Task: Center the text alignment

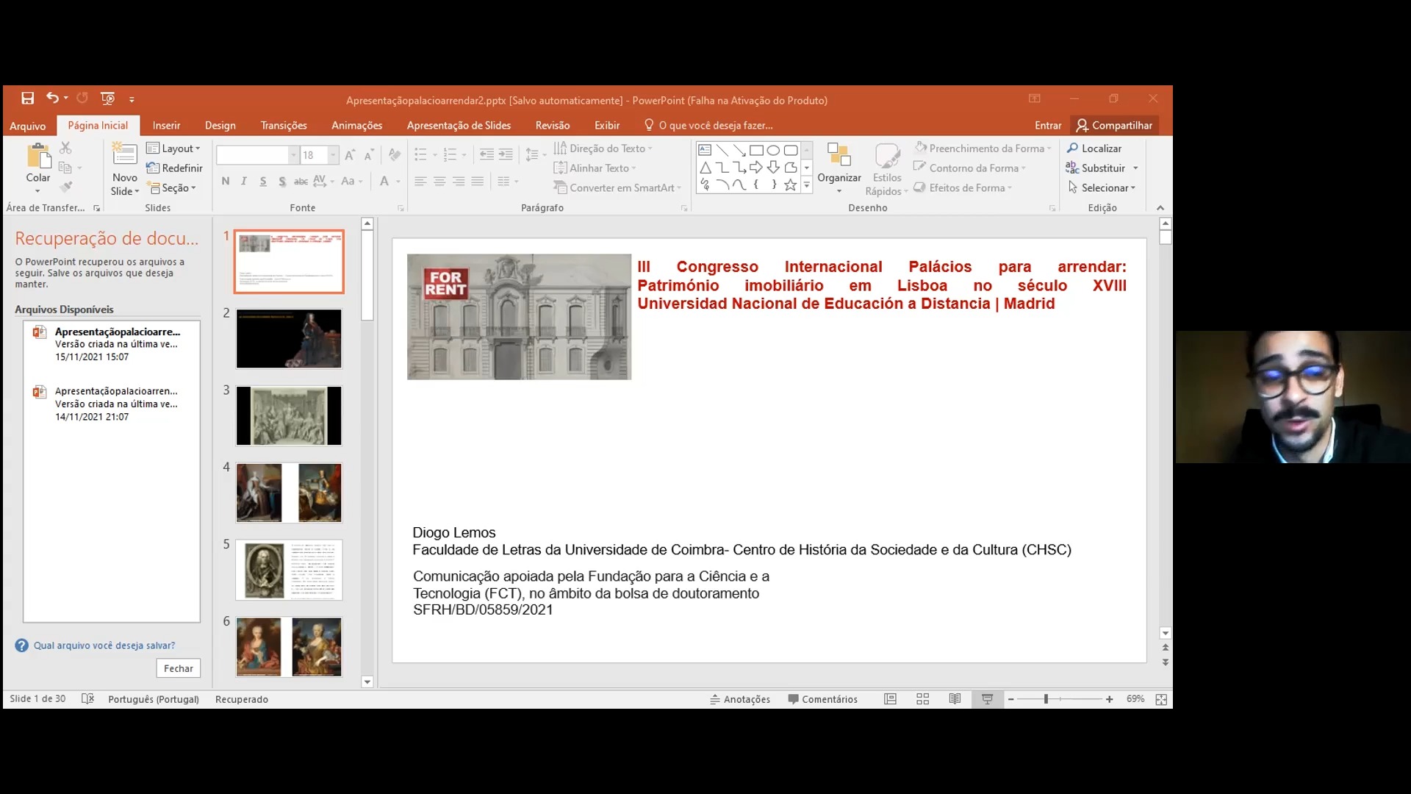Action: pos(439,182)
